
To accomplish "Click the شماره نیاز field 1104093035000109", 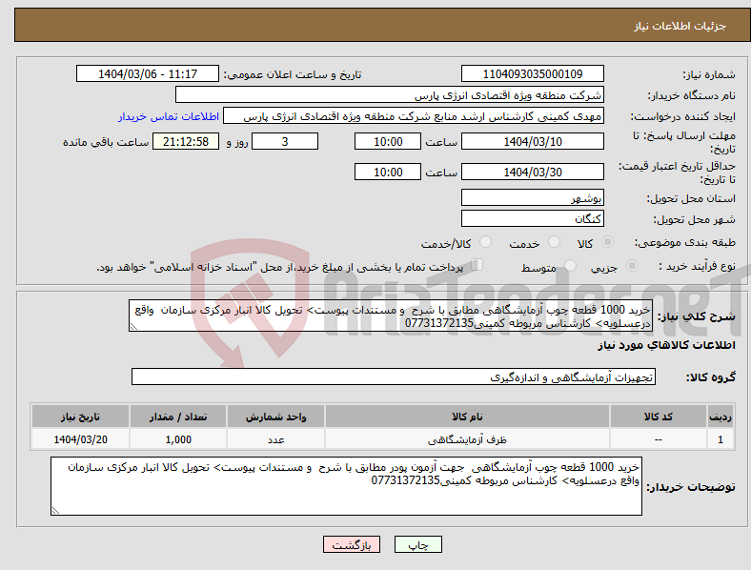I will 532,73.
